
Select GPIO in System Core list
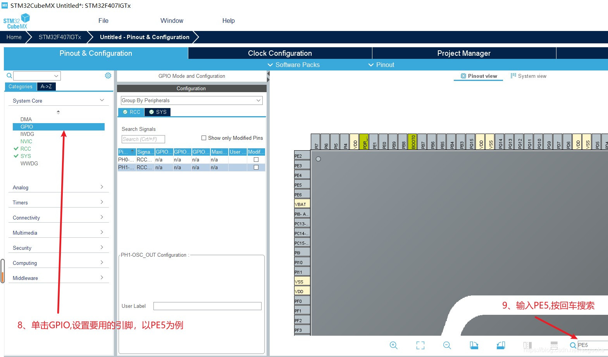pyautogui.click(x=59, y=127)
